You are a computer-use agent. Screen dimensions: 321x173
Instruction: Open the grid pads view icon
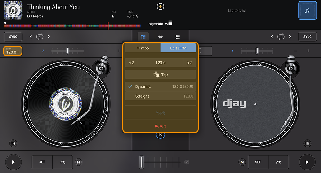[x=178, y=37]
